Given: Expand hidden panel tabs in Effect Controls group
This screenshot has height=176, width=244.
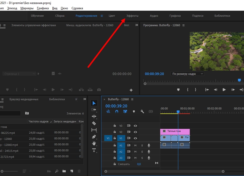Looking at the screenshot, I should (x=136, y=25).
